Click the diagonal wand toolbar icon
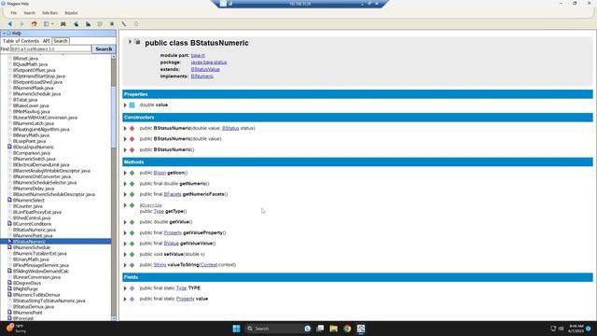 coord(124,24)
